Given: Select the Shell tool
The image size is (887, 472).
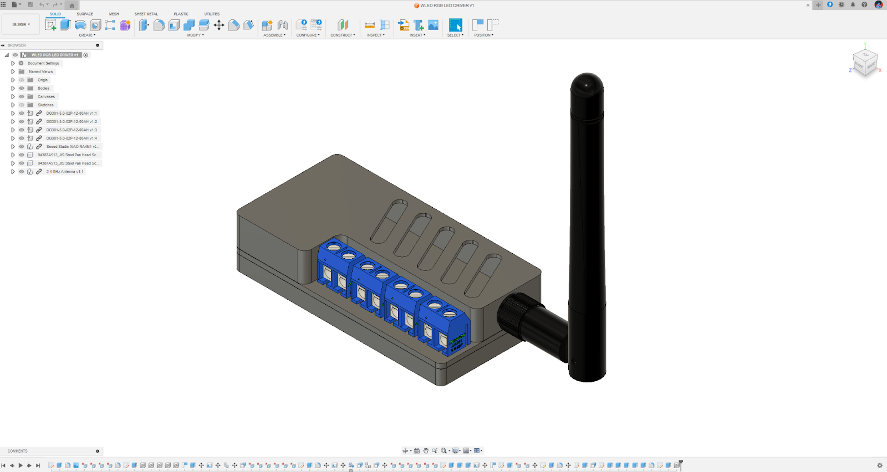Looking at the screenshot, I should coord(174,25).
